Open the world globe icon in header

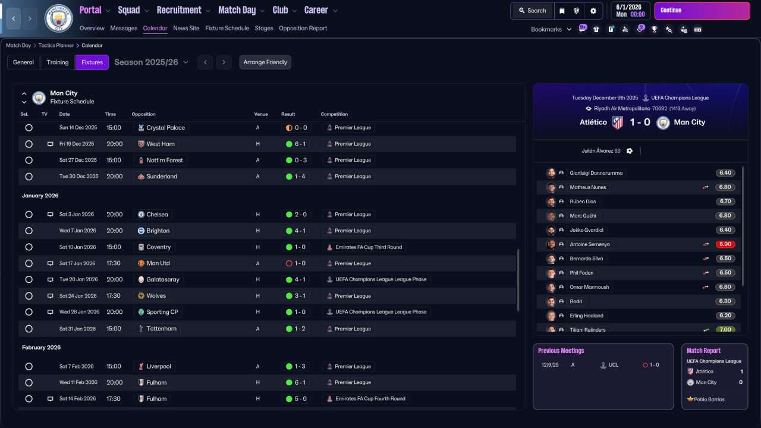click(577, 11)
